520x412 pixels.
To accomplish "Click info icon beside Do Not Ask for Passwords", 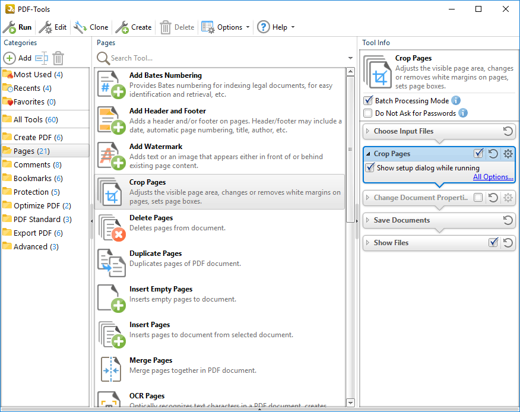I will (x=463, y=113).
